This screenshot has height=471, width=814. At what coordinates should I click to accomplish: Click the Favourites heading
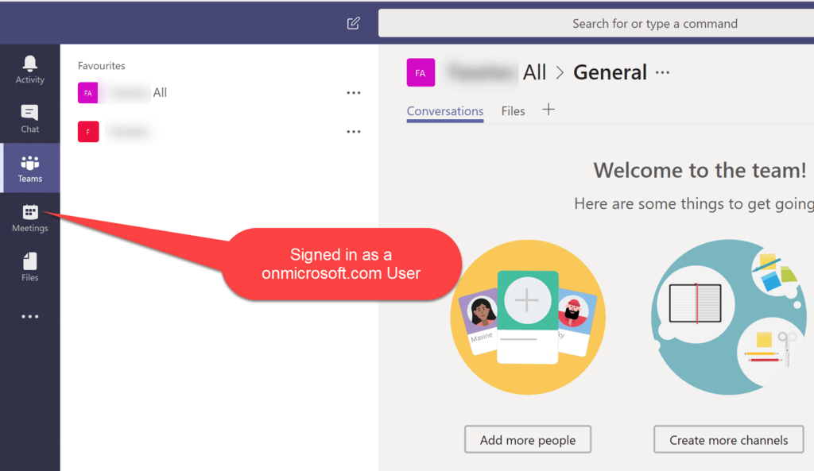coord(101,66)
